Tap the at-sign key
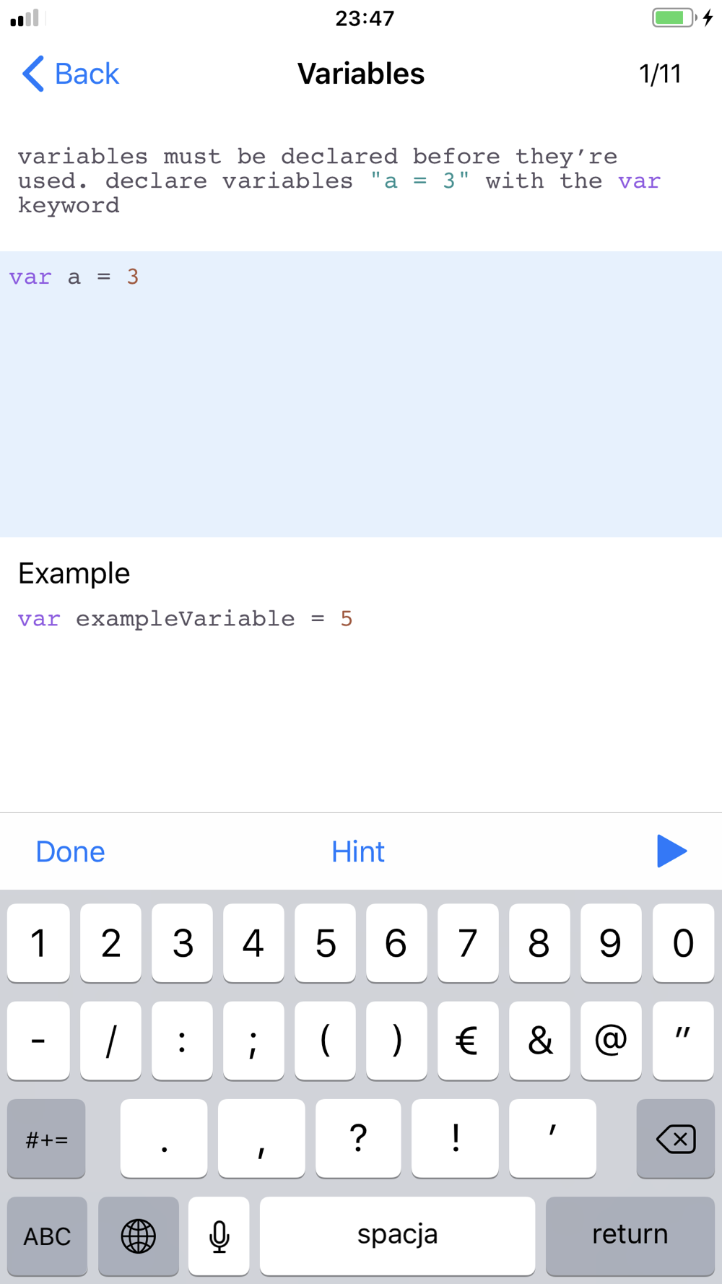This screenshot has width=722, height=1284. [611, 1041]
